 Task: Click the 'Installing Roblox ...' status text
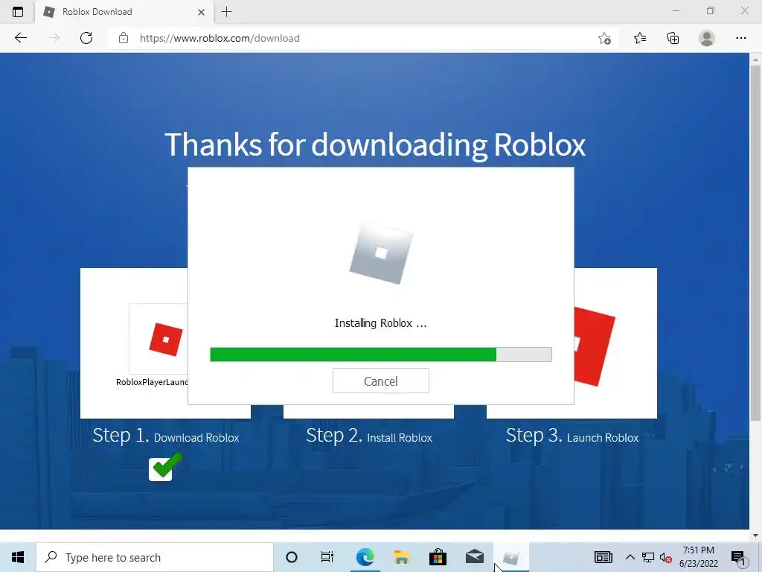coord(380,323)
